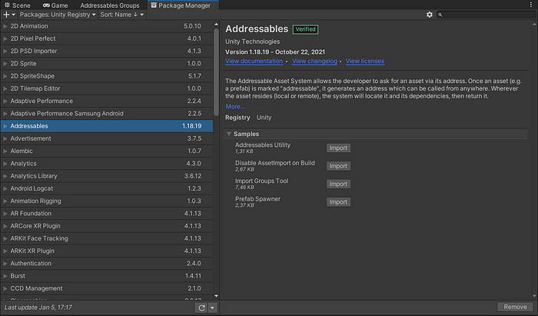The image size is (538, 316).
Task: Select the Alembic package
Action: [x=107, y=151]
